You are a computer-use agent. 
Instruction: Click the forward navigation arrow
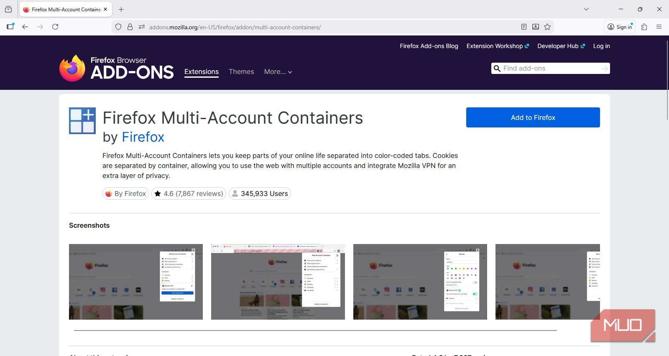[x=40, y=27]
